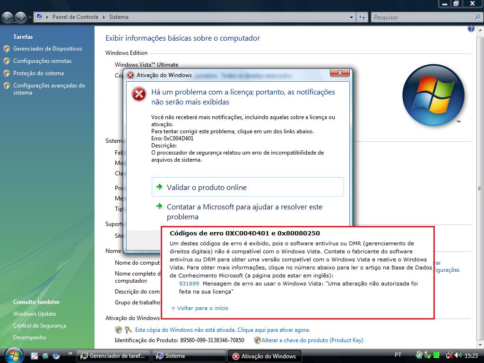
Task: Click the vertical scrollbar thumb
Action: (480, 188)
